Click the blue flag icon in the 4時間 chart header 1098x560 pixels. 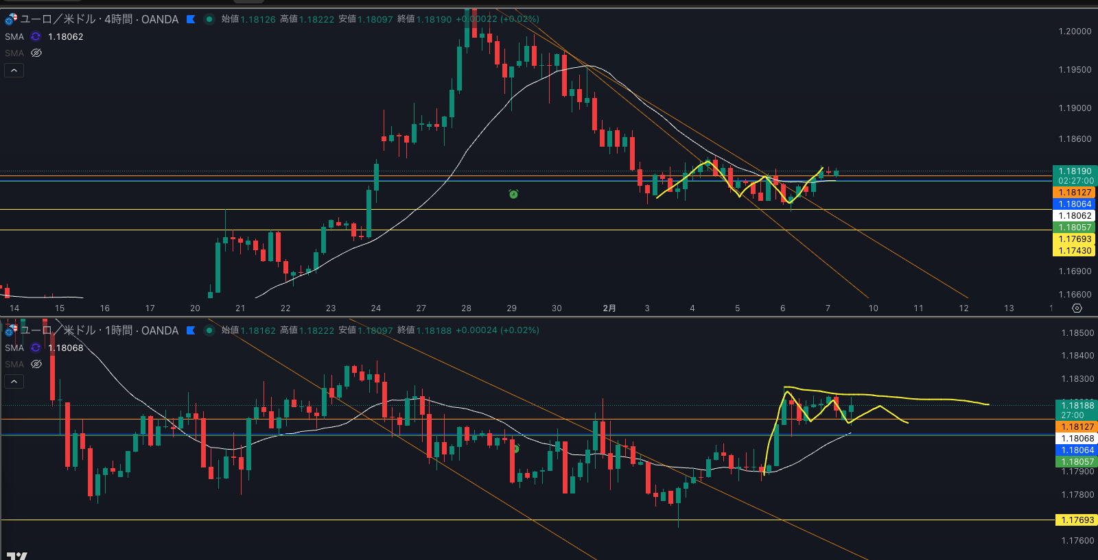click(x=191, y=19)
